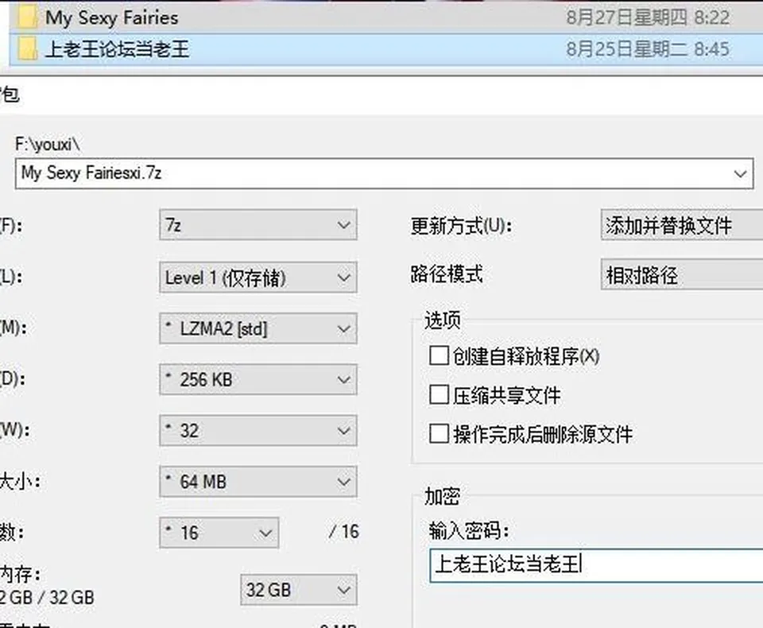This screenshot has height=628, width=763.
Task: Click the password input field under 输入密码
Action: point(597,565)
